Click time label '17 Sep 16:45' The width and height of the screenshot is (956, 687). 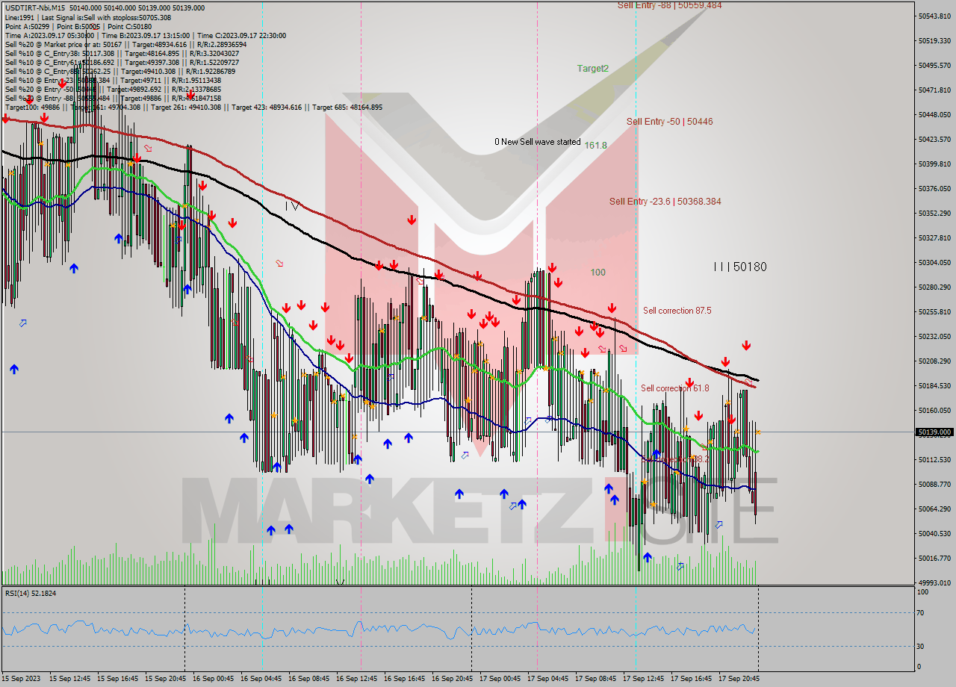[x=691, y=679]
